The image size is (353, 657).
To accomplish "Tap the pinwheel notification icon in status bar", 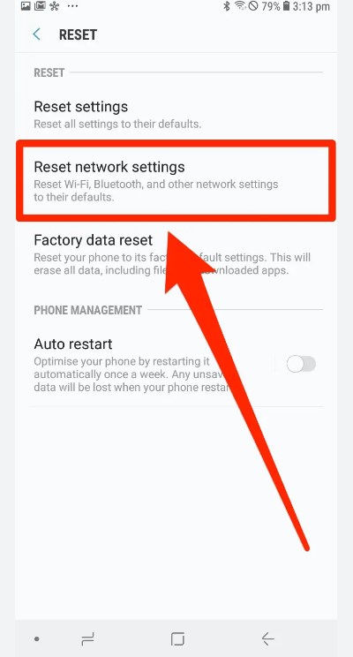I will pyautogui.click(x=54, y=6).
